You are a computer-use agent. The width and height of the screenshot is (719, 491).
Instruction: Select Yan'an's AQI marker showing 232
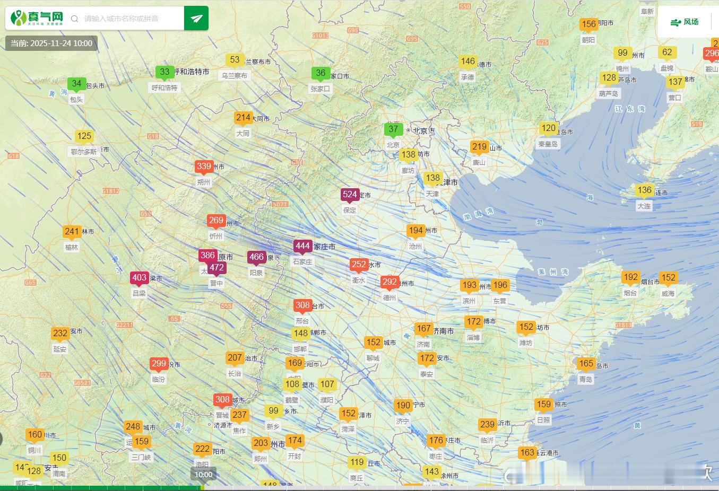(x=60, y=335)
